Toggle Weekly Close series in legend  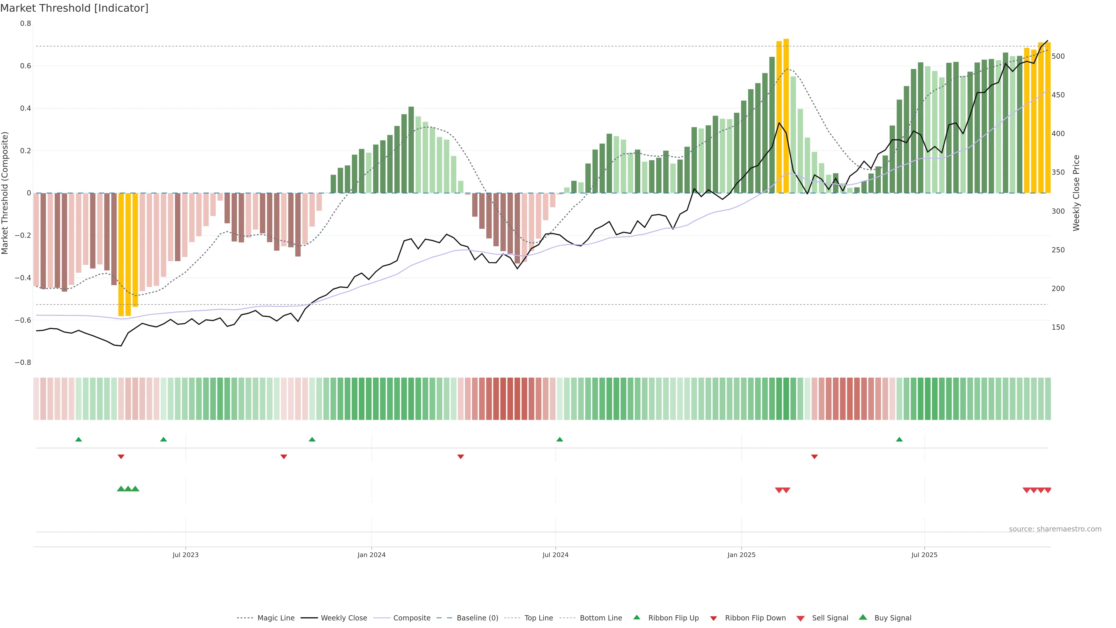[344, 618]
